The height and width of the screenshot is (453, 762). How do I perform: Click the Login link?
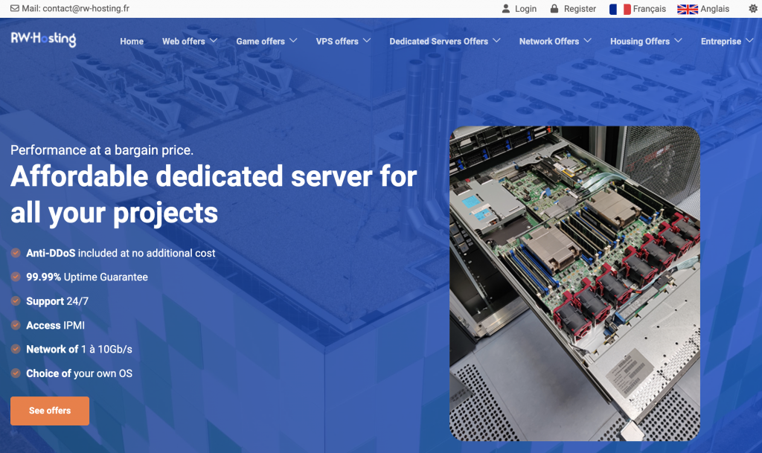(525, 9)
